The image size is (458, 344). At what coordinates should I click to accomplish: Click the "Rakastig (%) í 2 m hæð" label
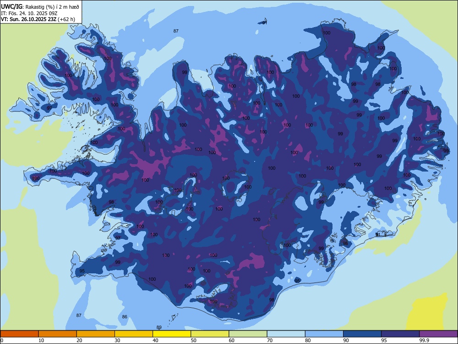(x=52, y=7)
